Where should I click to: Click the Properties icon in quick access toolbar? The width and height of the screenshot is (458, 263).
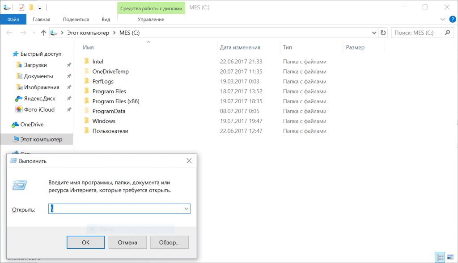(21, 8)
